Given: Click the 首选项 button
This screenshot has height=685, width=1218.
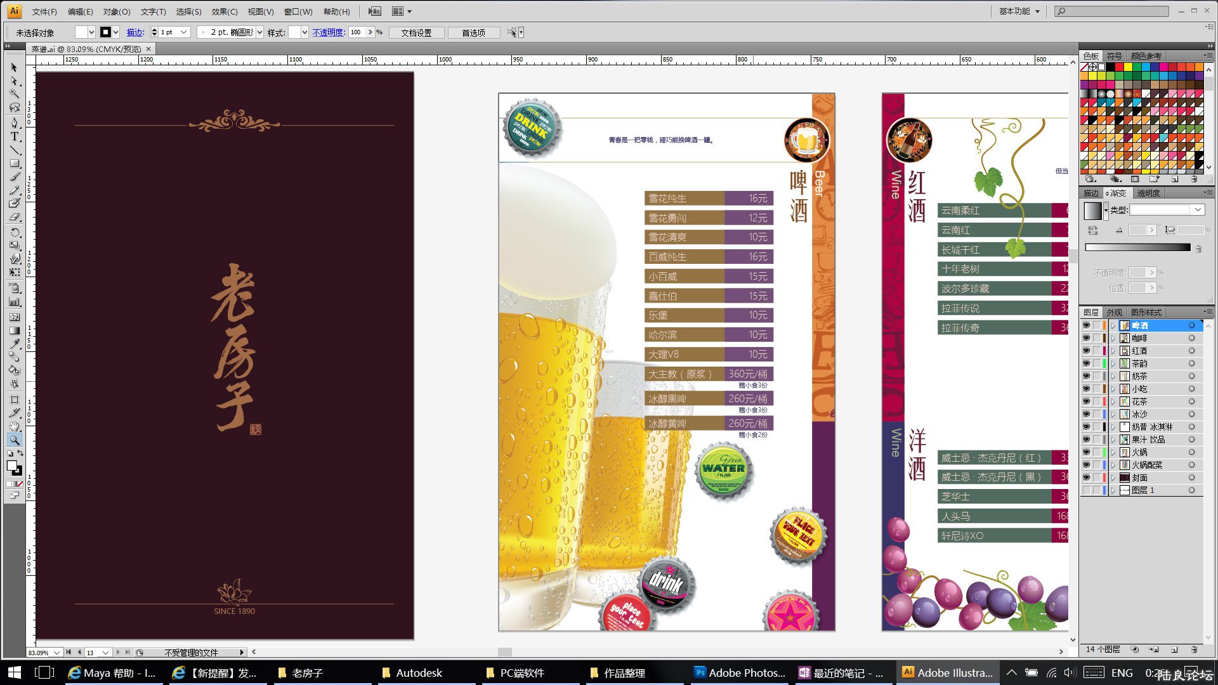Looking at the screenshot, I should (473, 32).
